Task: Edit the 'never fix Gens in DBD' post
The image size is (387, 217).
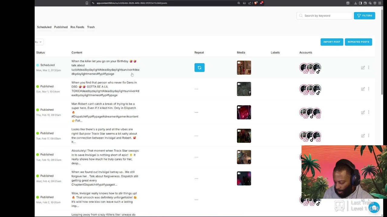Action: (363, 89)
